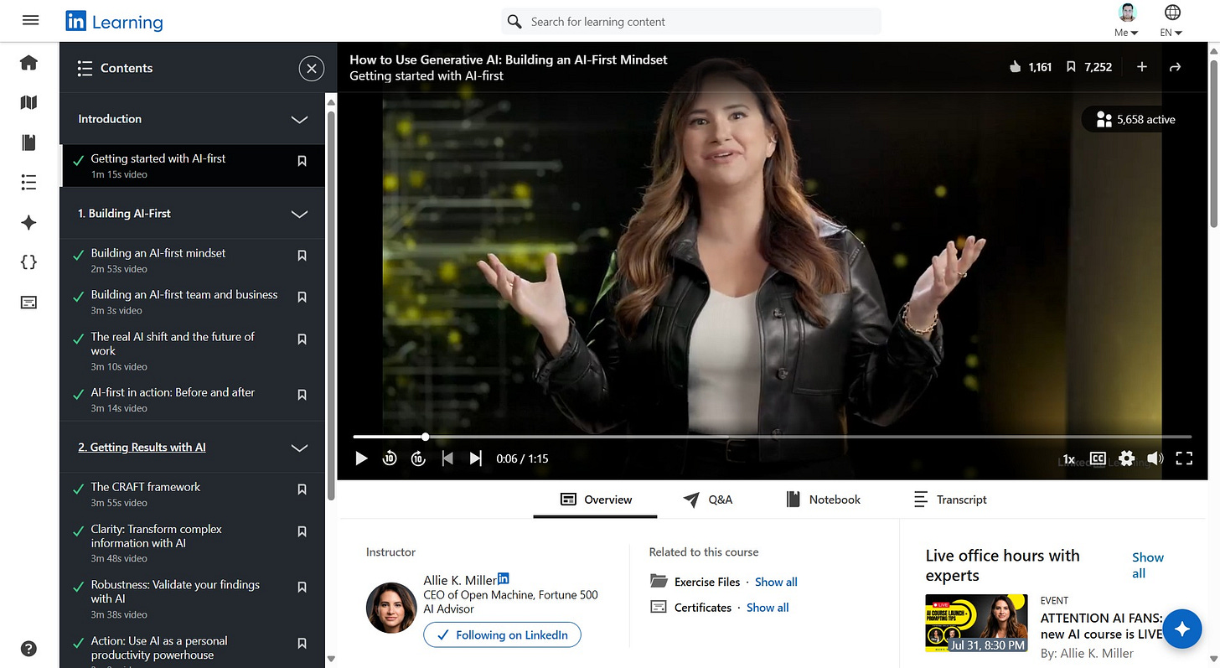Open AI assistant floating sparkle button
Viewport: 1220px width, 668px height.
(x=1182, y=629)
